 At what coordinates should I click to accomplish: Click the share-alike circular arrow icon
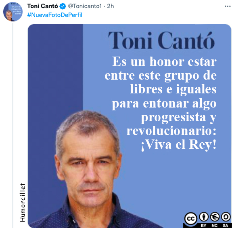226,217
